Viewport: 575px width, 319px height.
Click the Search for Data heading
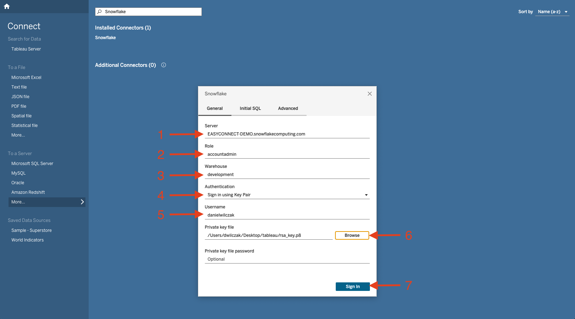24,39
